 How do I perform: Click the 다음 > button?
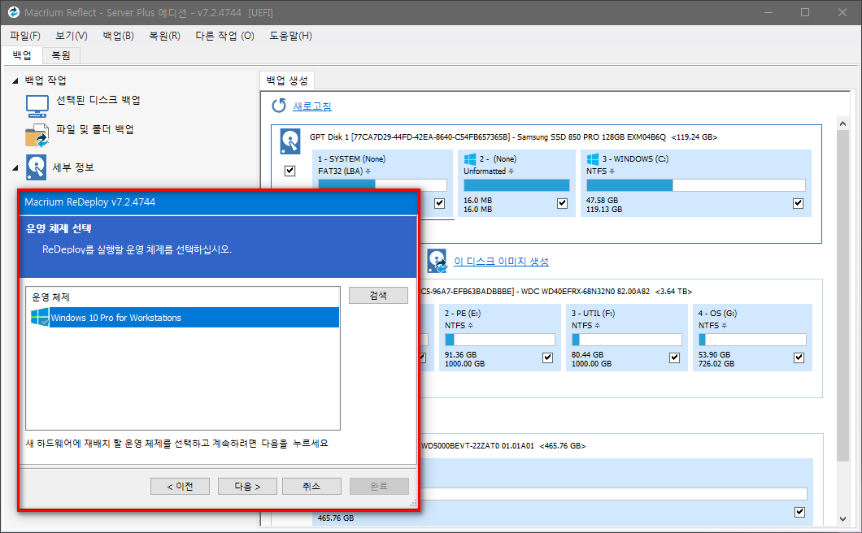click(x=247, y=487)
